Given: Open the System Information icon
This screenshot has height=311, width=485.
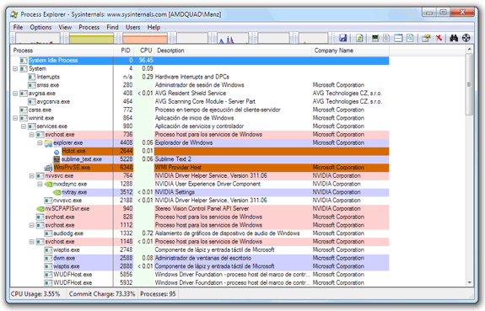Looking at the screenshot, I should click(x=375, y=38).
